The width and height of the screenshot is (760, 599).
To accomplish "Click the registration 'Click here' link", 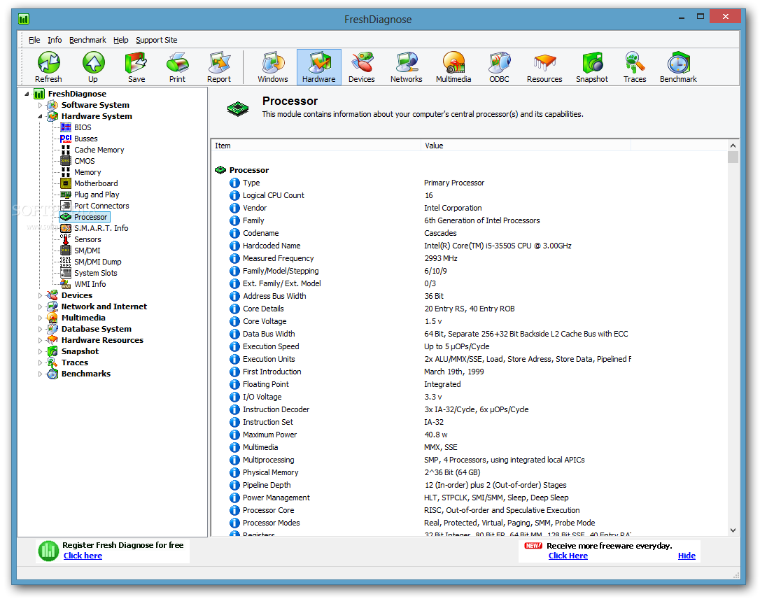I will pyautogui.click(x=83, y=556).
